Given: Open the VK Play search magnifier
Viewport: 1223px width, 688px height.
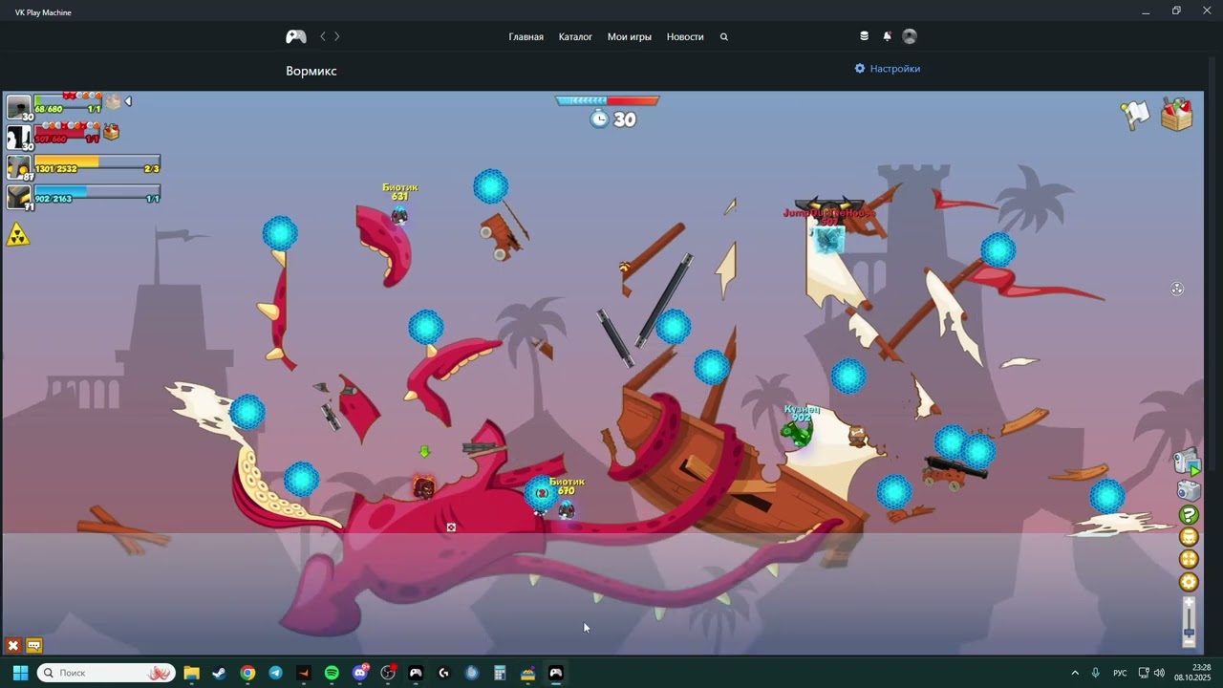Looking at the screenshot, I should [x=724, y=37].
